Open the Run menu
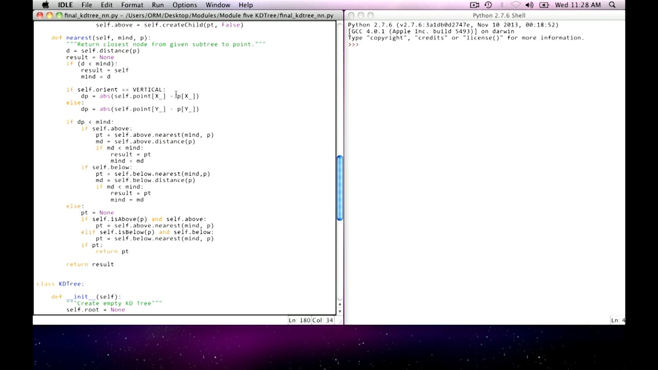 coord(158,5)
